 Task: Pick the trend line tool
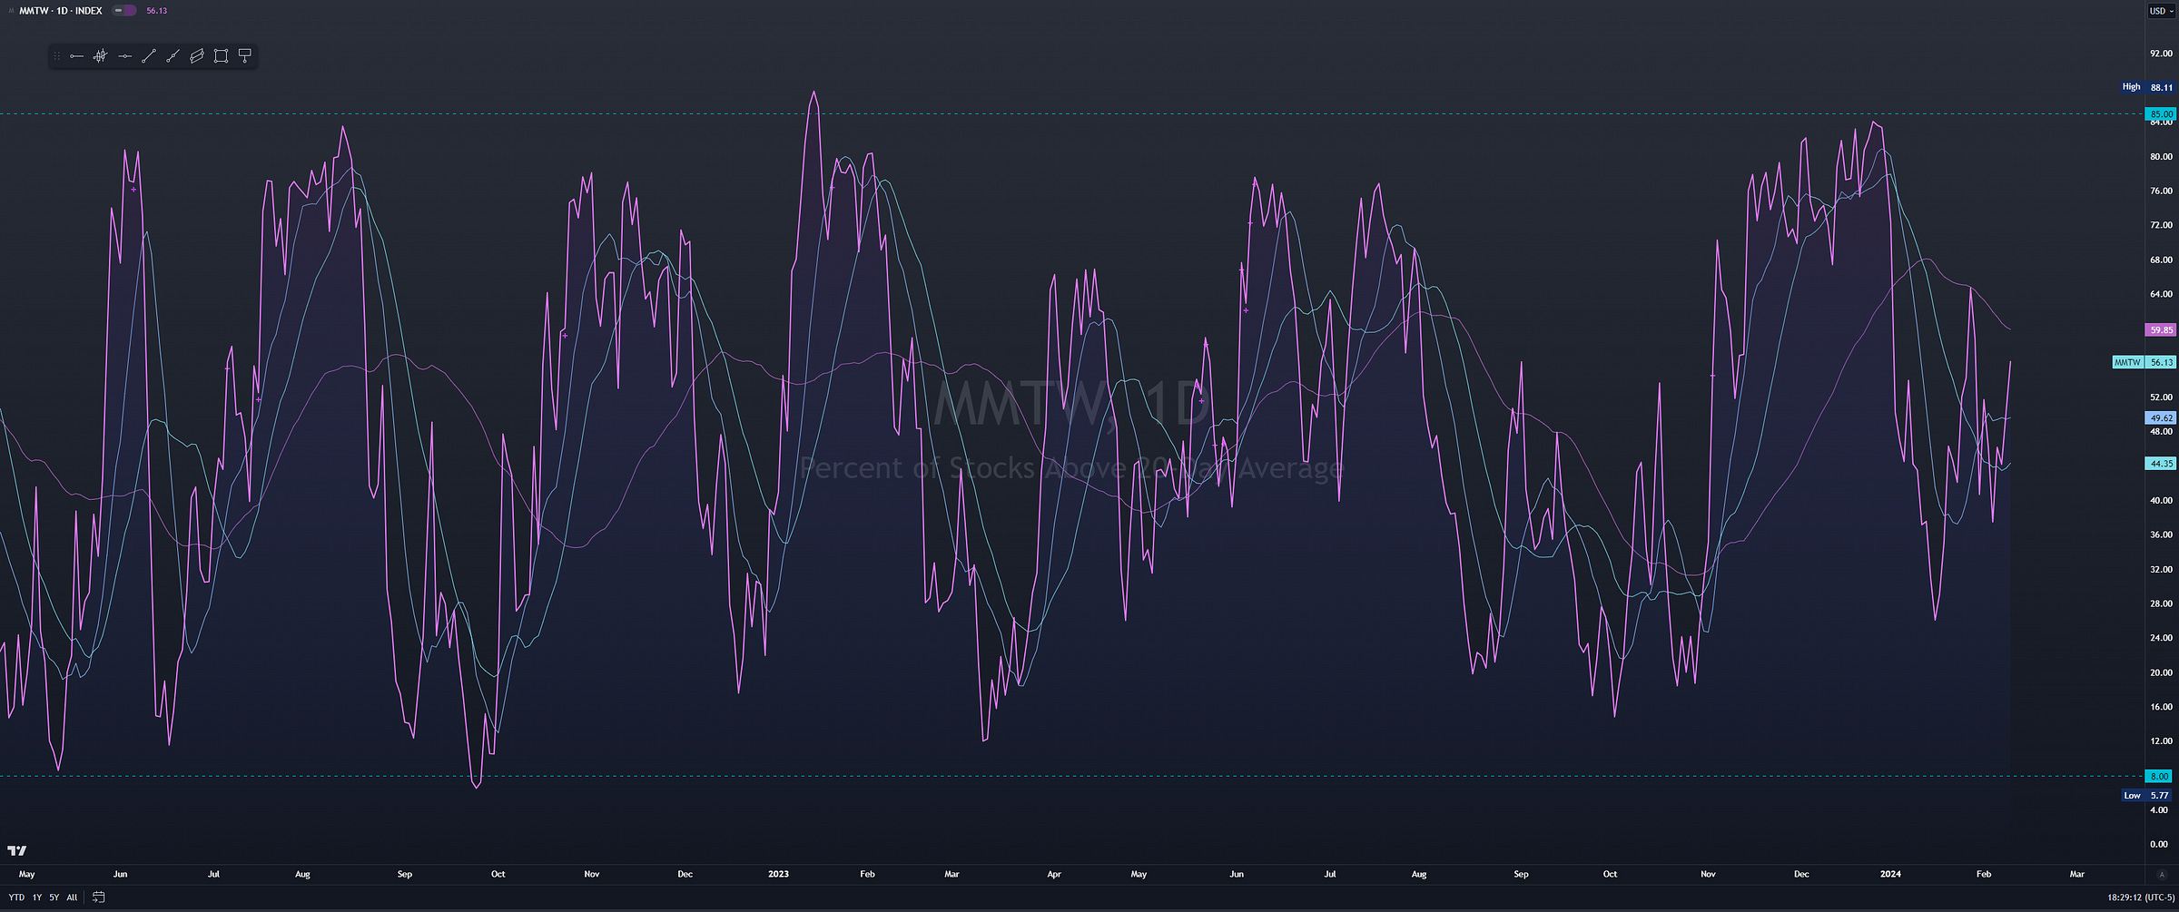pyautogui.click(x=149, y=56)
